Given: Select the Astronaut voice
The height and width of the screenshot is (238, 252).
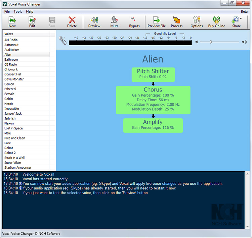Looking at the screenshot, I should 26,45.
